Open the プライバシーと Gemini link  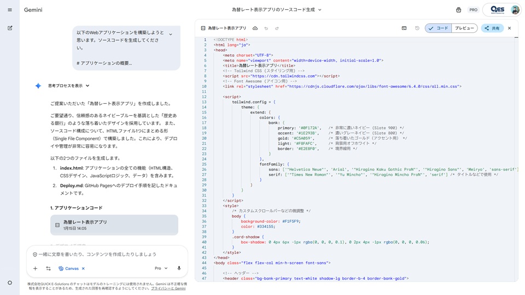[x=168, y=288]
